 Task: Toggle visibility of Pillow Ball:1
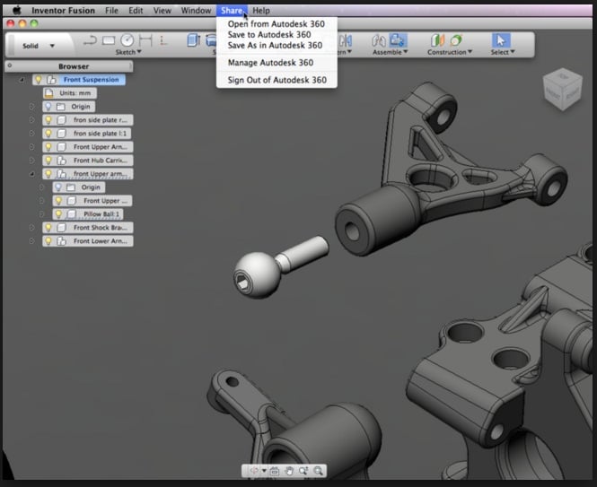(x=58, y=213)
